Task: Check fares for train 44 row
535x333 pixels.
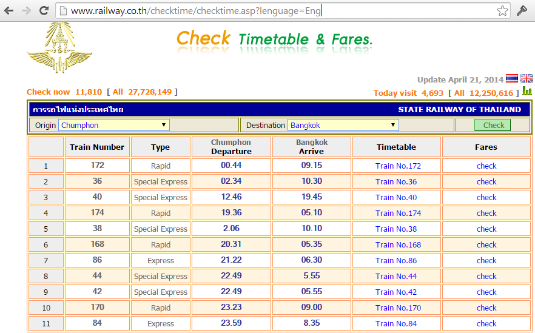Action: coord(486,277)
